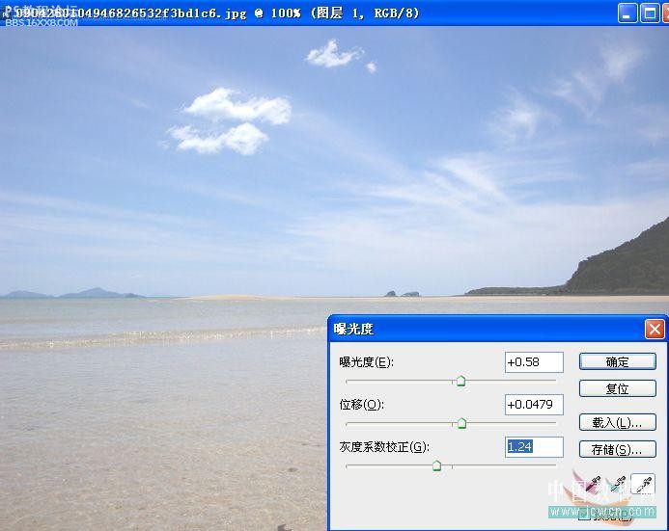Save settings with 存储(S)... button
669x531 pixels.
pyautogui.click(x=618, y=450)
